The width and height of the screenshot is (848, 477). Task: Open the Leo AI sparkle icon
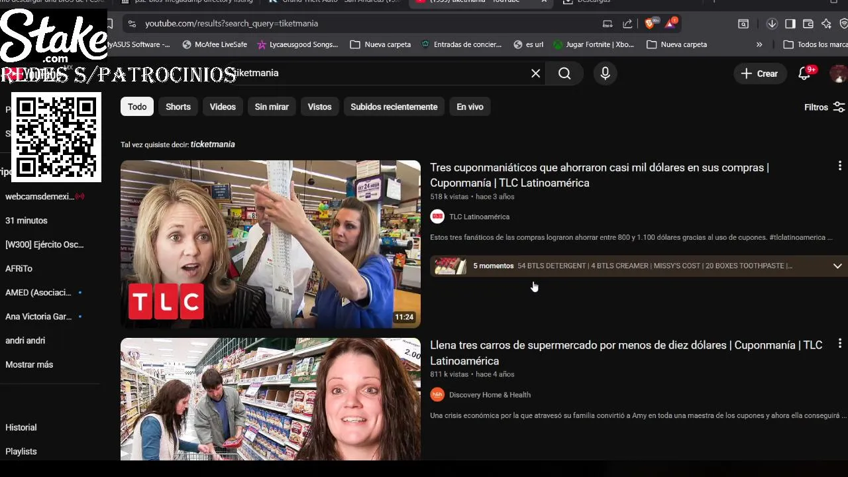826,23
